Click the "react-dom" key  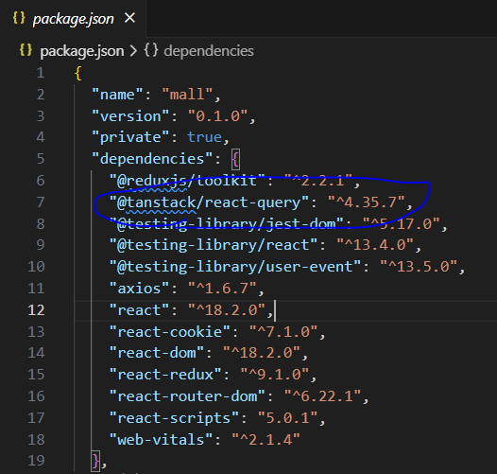[157, 353]
